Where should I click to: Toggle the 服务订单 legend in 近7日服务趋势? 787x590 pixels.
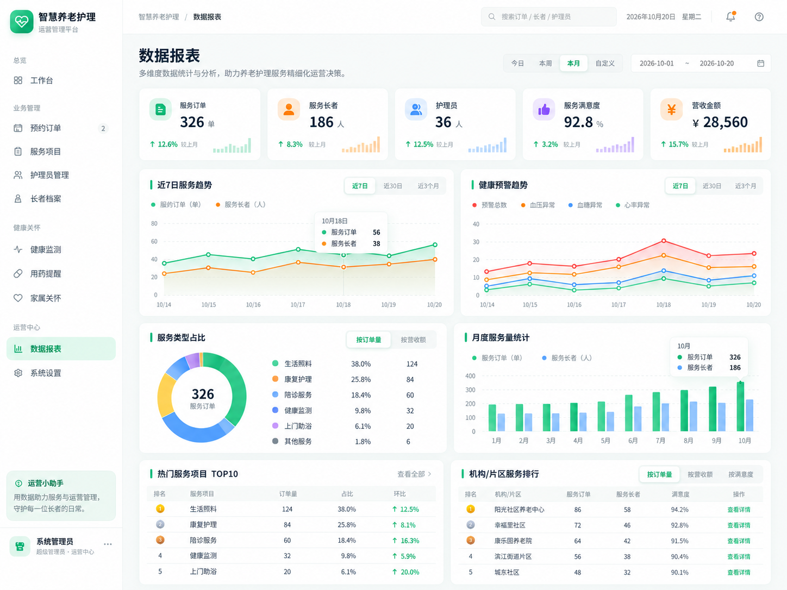(176, 205)
